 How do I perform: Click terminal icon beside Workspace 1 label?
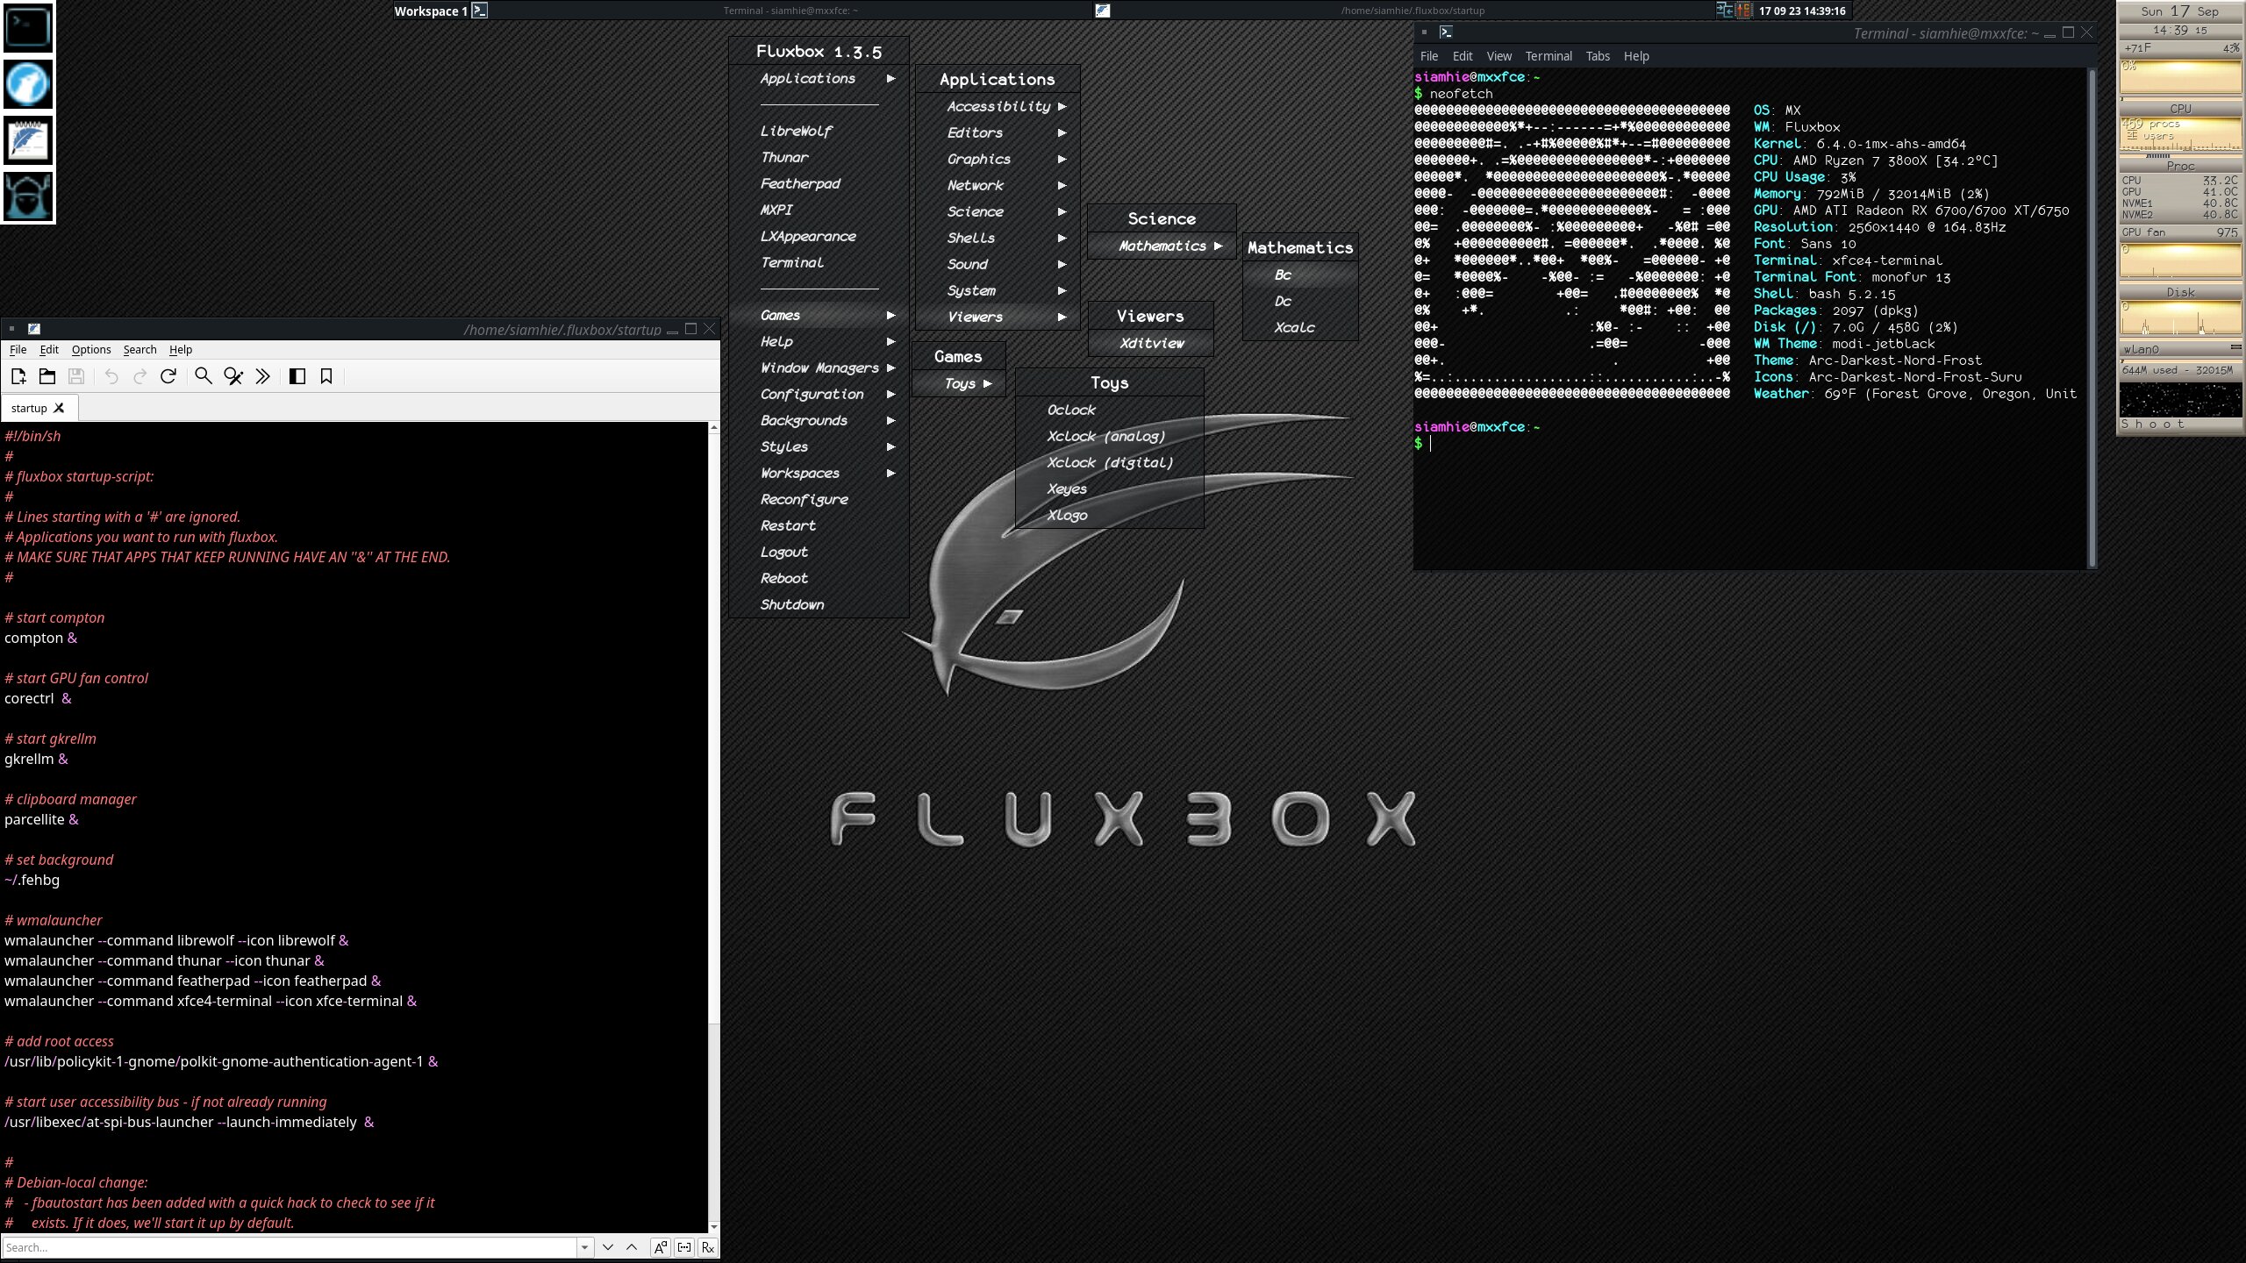click(480, 11)
